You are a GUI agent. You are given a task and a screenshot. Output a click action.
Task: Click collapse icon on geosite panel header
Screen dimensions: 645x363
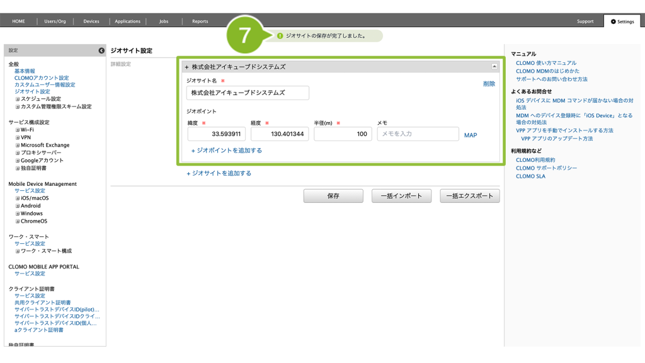pos(494,66)
